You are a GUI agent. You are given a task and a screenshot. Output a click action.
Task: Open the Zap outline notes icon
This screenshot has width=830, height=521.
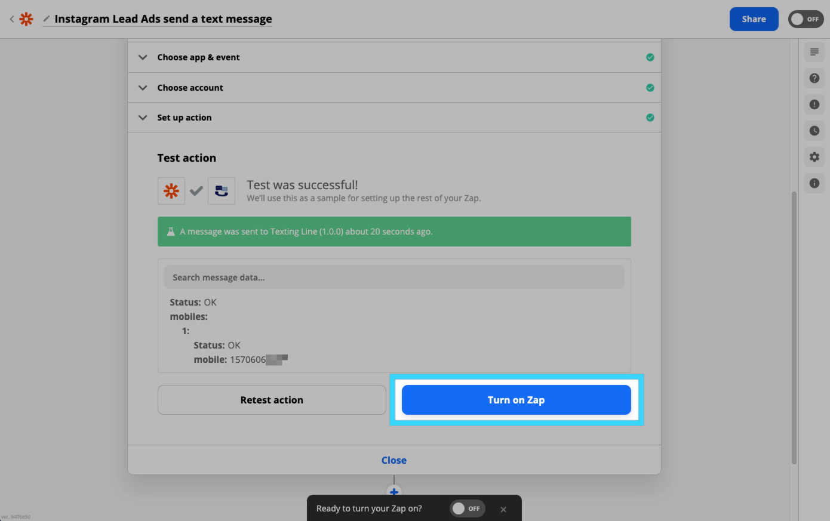[x=814, y=52]
